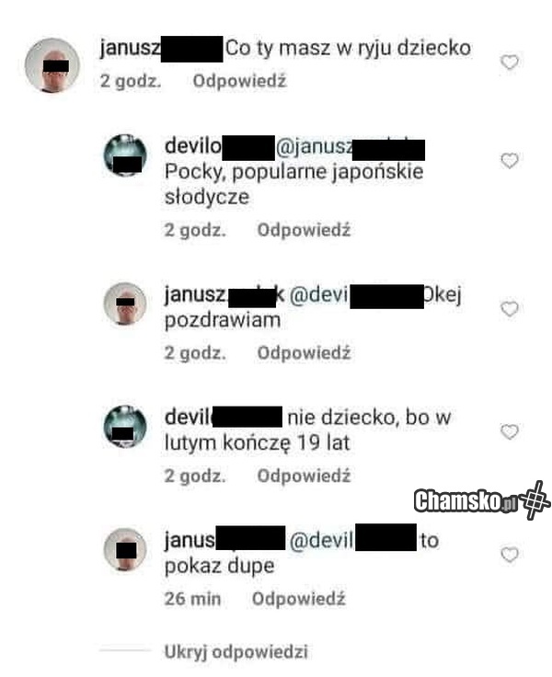Heart the 'nie dziecko, bo w lutym' reply
552x677 pixels.
510,431
